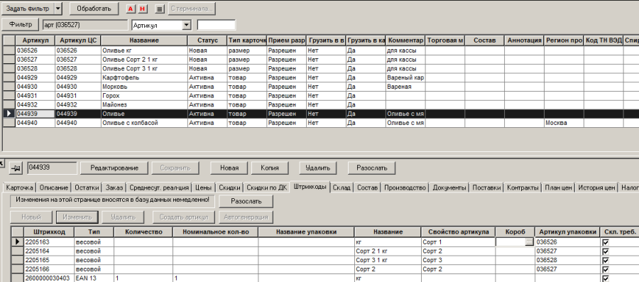Click the 'Копия' button

pyautogui.click(x=269, y=168)
